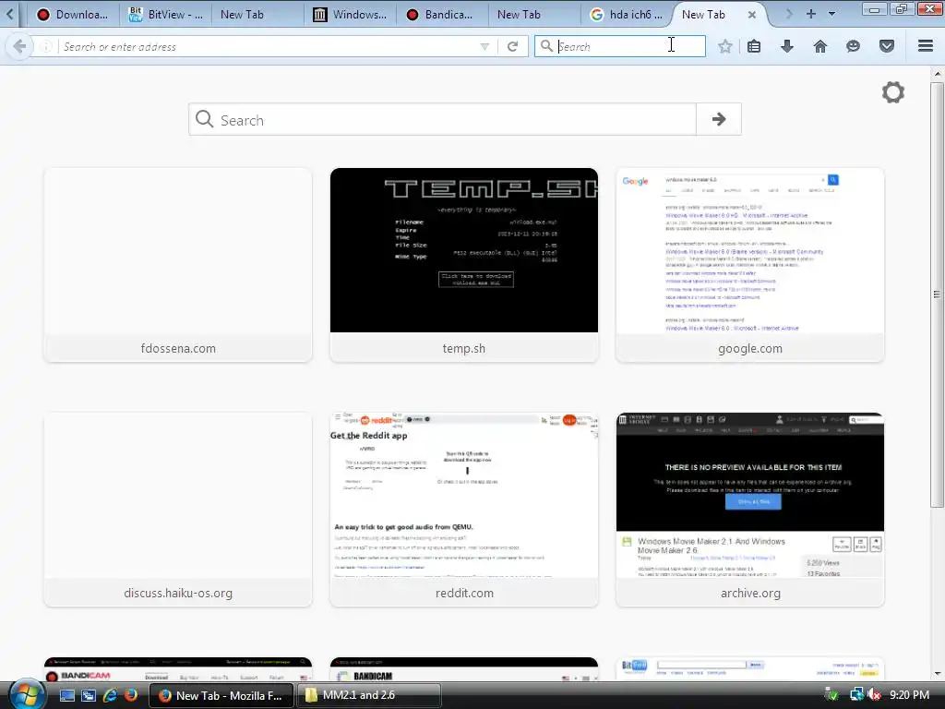This screenshot has width=945, height=709.
Task: Click the page vertical scrollbar thumb
Action: 937,294
